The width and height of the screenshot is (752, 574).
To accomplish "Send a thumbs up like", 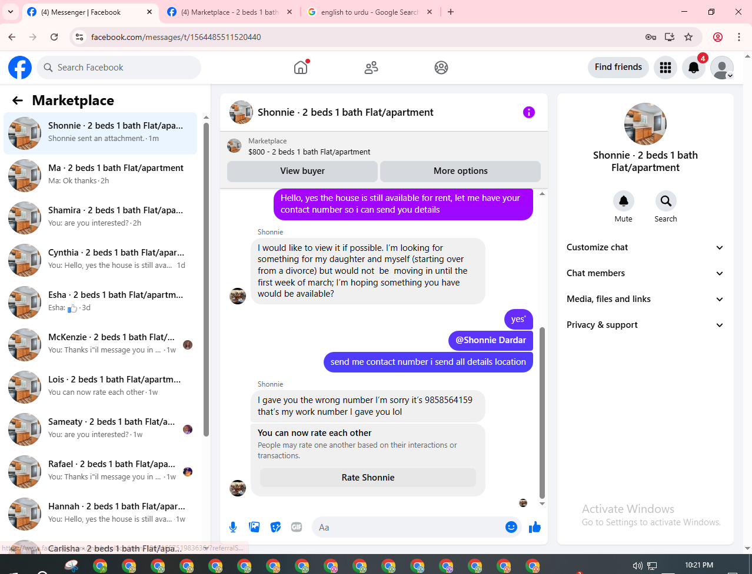I will (535, 527).
